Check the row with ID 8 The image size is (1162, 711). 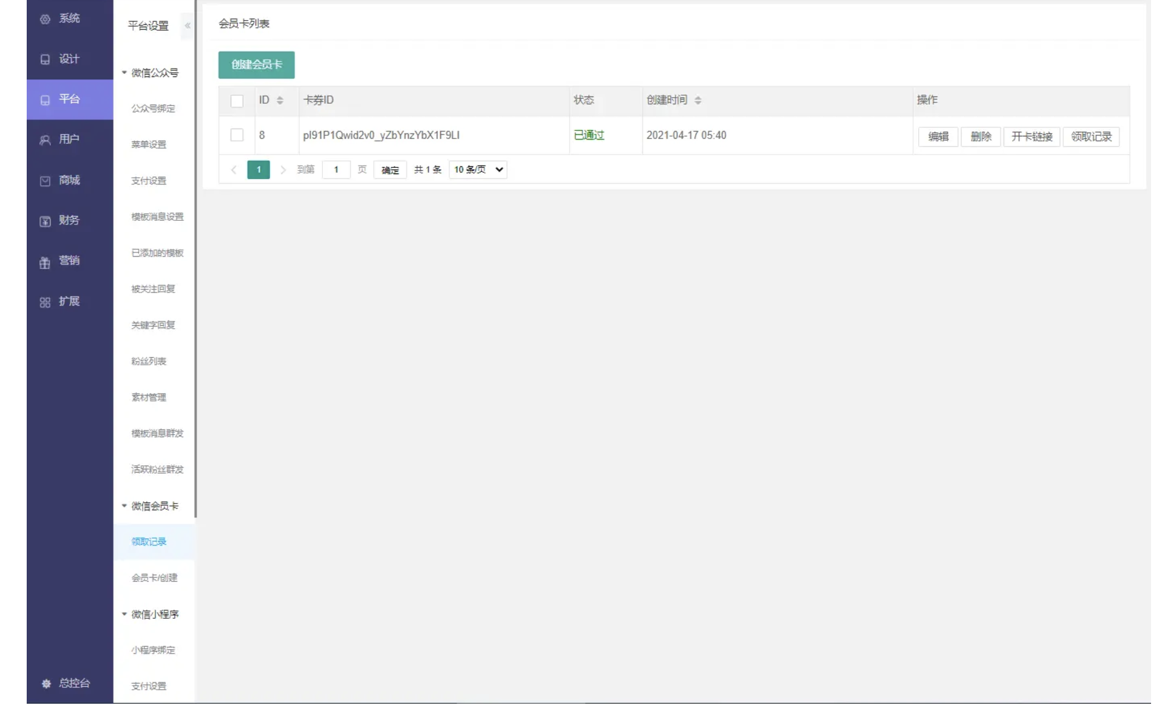coord(237,135)
